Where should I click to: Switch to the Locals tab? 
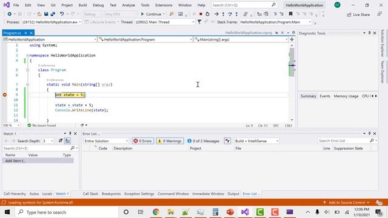click(47, 194)
